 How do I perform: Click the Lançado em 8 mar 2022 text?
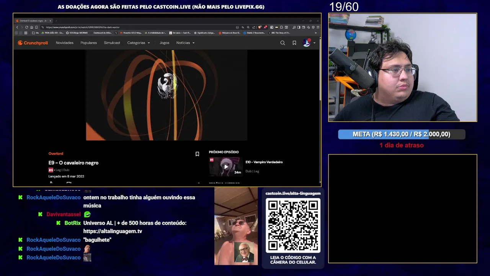point(66,176)
